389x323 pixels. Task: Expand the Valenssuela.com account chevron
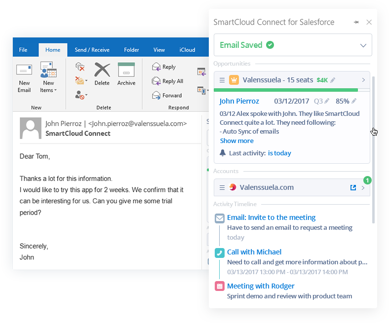coord(363,188)
